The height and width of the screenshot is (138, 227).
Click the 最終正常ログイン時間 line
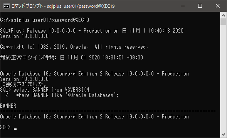[x=72, y=58]
